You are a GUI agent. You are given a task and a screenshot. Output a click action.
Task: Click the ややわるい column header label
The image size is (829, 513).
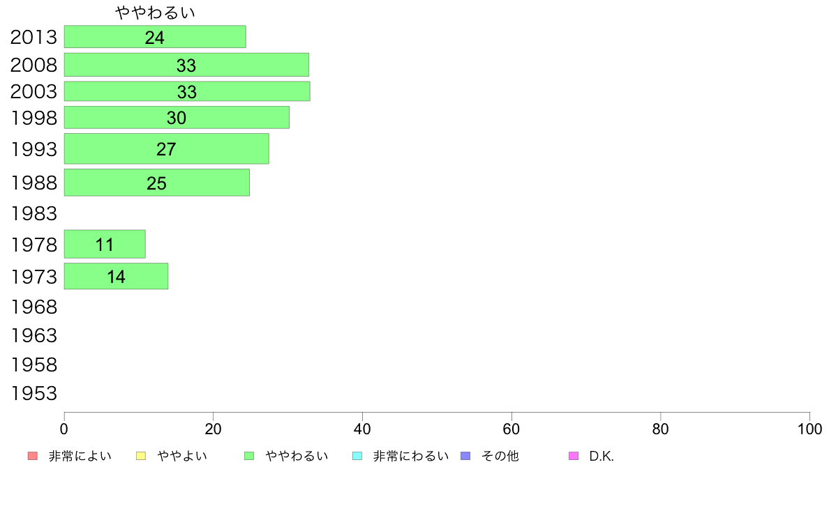coord(156,13)
